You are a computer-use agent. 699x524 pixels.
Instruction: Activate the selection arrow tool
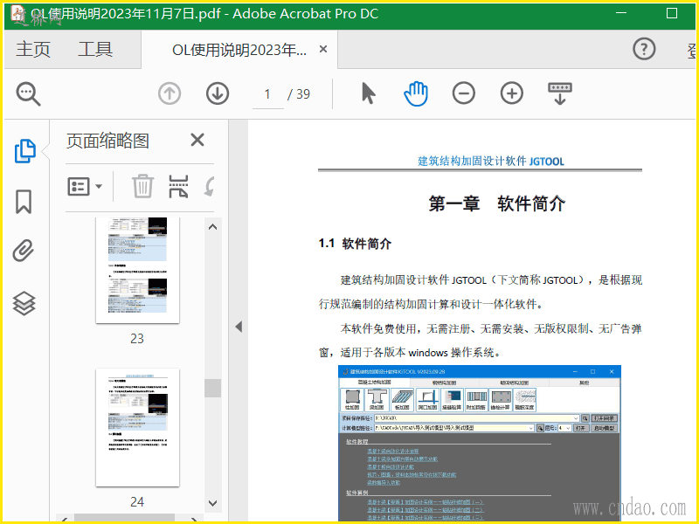368,93
